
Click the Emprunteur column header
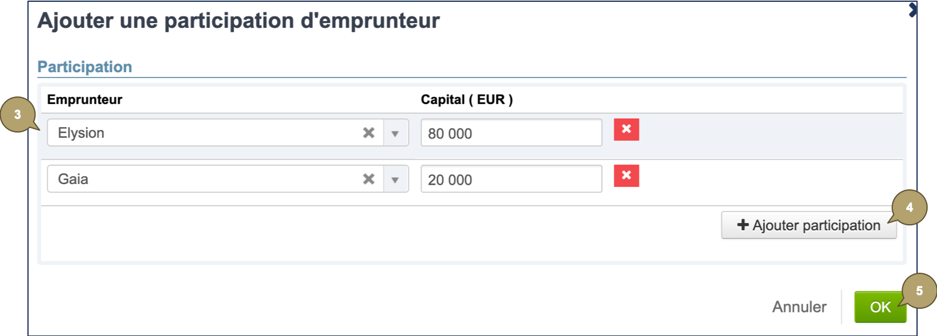click(85, 99)
